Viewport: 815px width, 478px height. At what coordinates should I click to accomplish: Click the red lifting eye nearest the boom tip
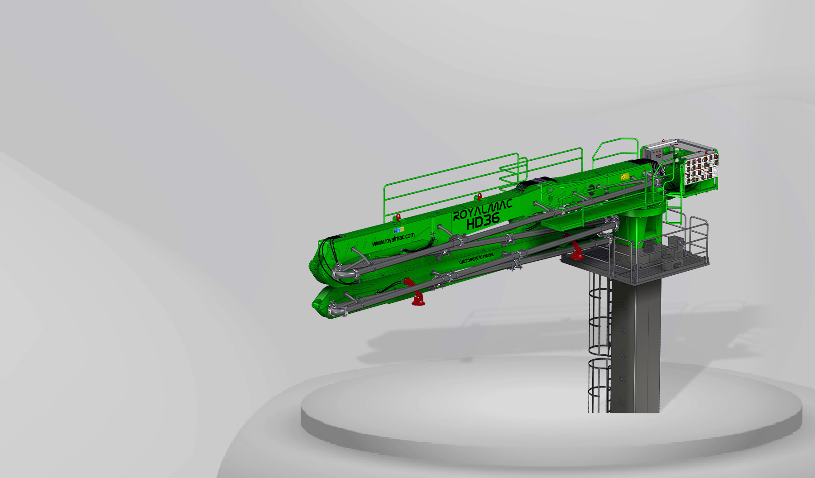point(398,217)
